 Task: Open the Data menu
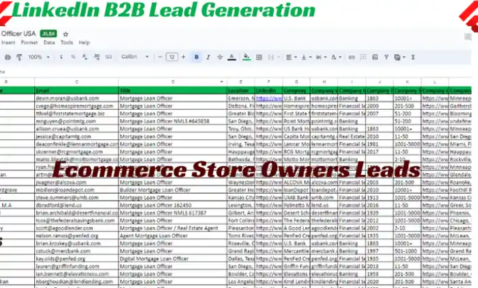(49, 42)
